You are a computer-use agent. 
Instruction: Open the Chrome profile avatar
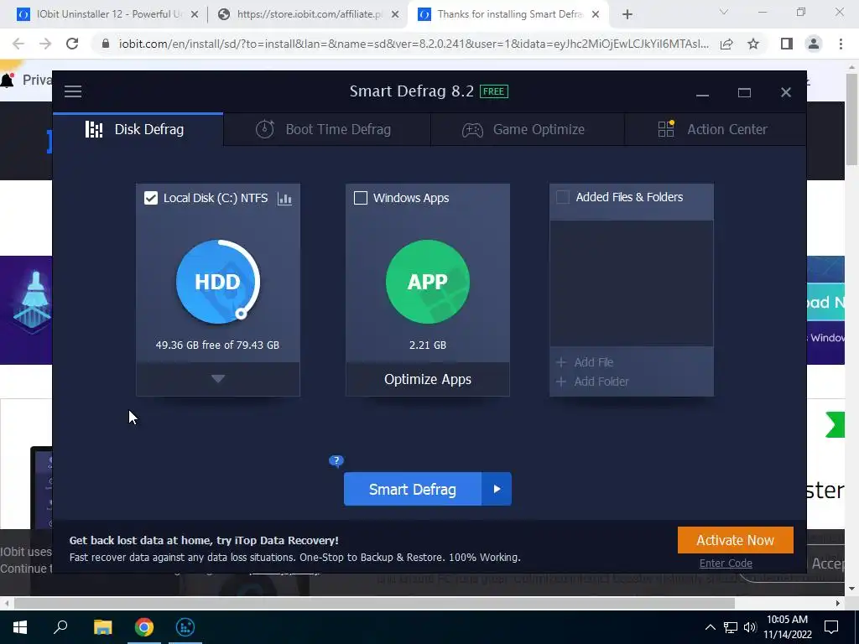(x=814, y=44)
